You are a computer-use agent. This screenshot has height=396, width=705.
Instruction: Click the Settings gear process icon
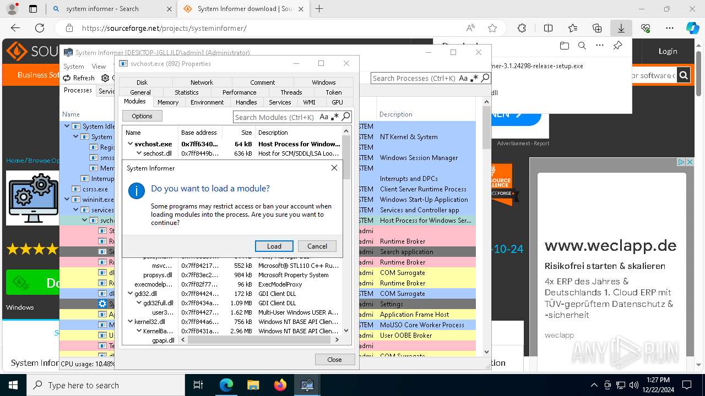tap(102, 304)
